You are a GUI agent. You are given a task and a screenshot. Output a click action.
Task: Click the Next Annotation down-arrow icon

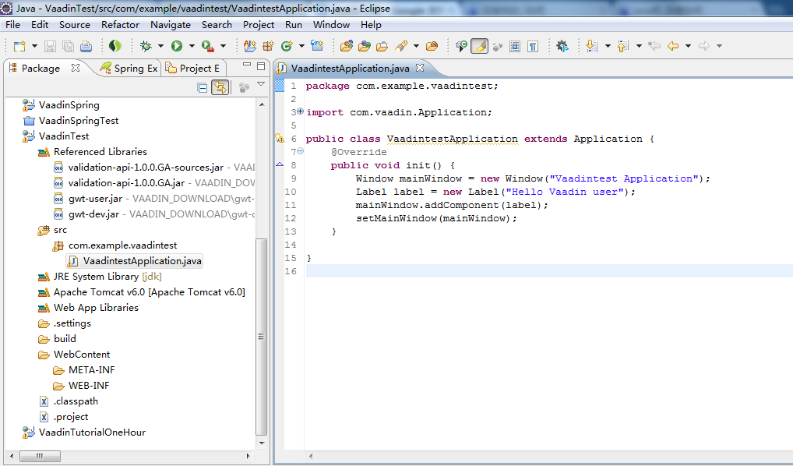(x=591, y=46)
